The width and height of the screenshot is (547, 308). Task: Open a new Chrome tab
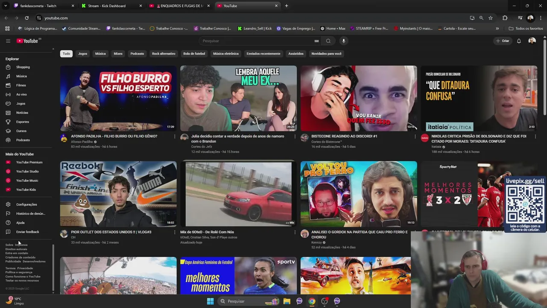click(286, 6)
